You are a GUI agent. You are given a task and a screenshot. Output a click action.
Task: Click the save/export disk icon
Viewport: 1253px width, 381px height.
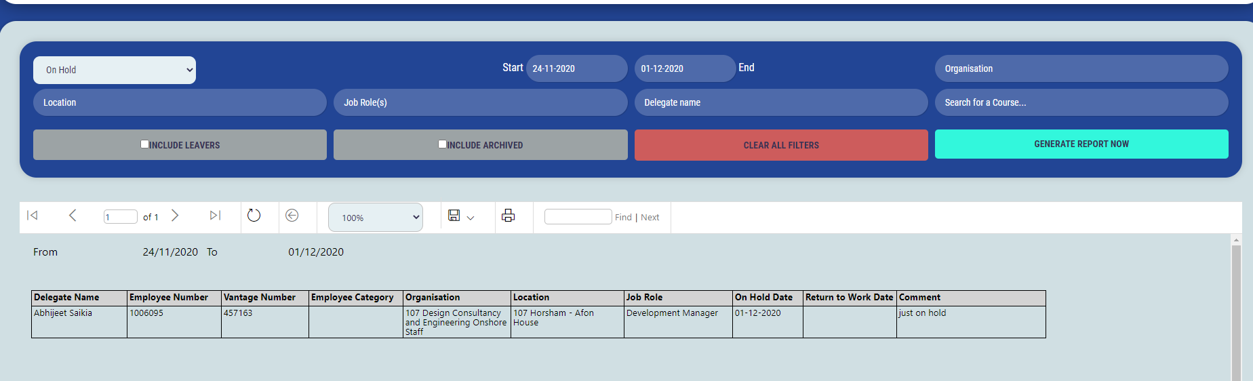454,216
